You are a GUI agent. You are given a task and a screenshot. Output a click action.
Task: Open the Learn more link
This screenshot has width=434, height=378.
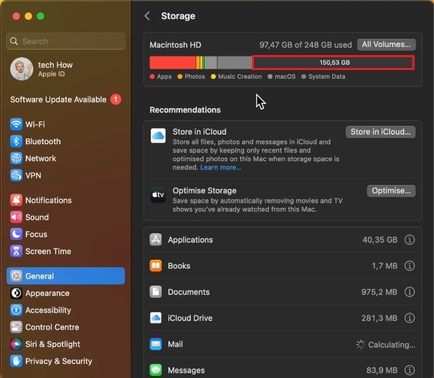pos(221,167)
